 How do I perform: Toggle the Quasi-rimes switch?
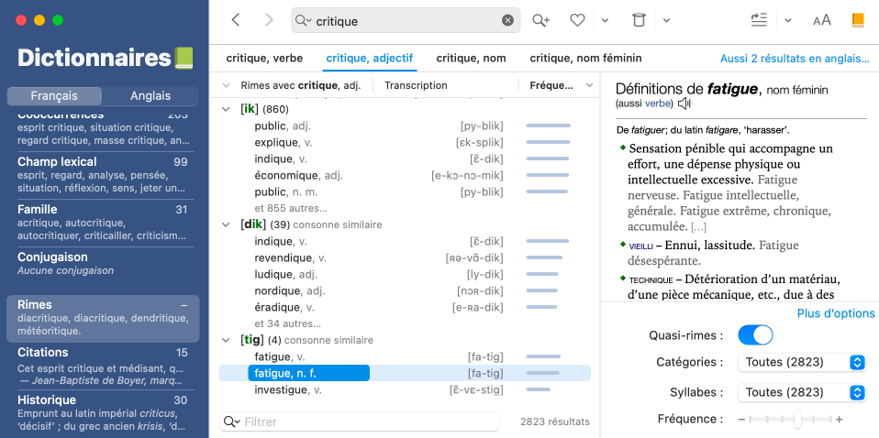755,335
